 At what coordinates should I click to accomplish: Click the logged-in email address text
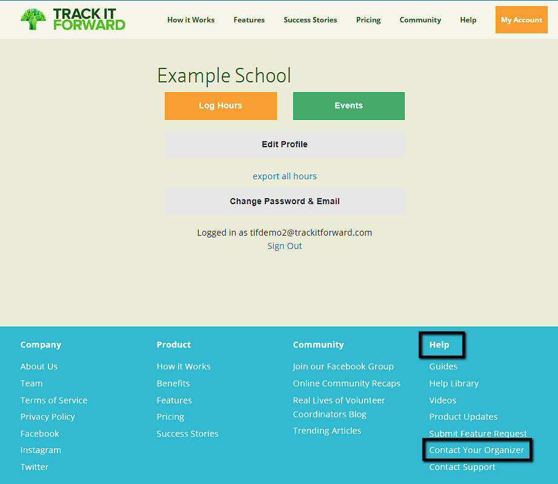tap(311, 233)
